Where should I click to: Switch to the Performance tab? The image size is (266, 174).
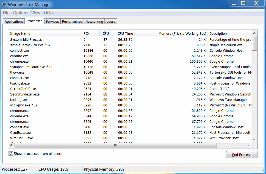[x=72, y=21]
